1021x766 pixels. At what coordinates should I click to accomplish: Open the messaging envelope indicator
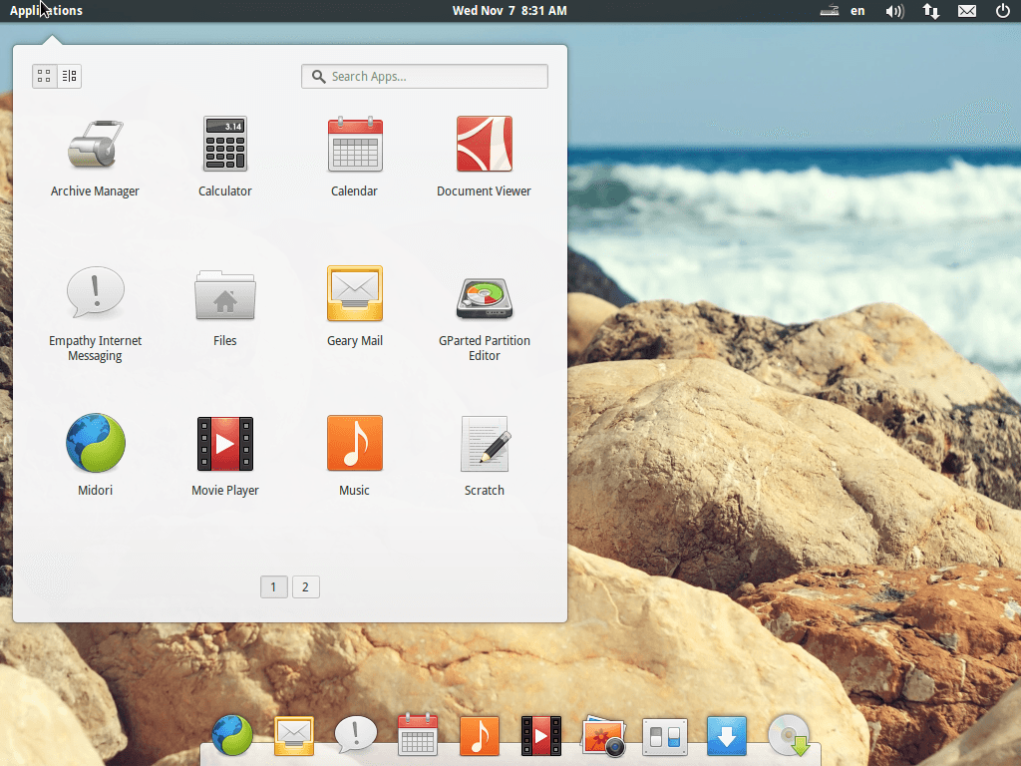[967, 11]
